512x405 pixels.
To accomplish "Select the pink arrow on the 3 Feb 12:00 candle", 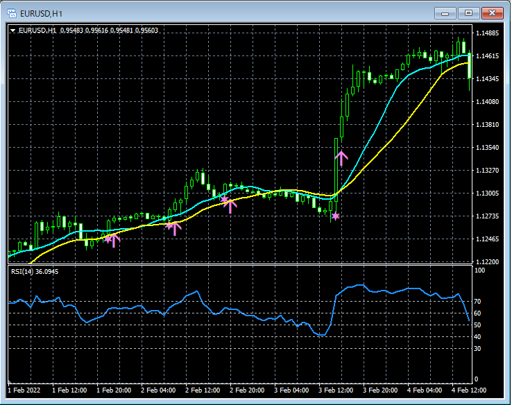I will 341,157.
